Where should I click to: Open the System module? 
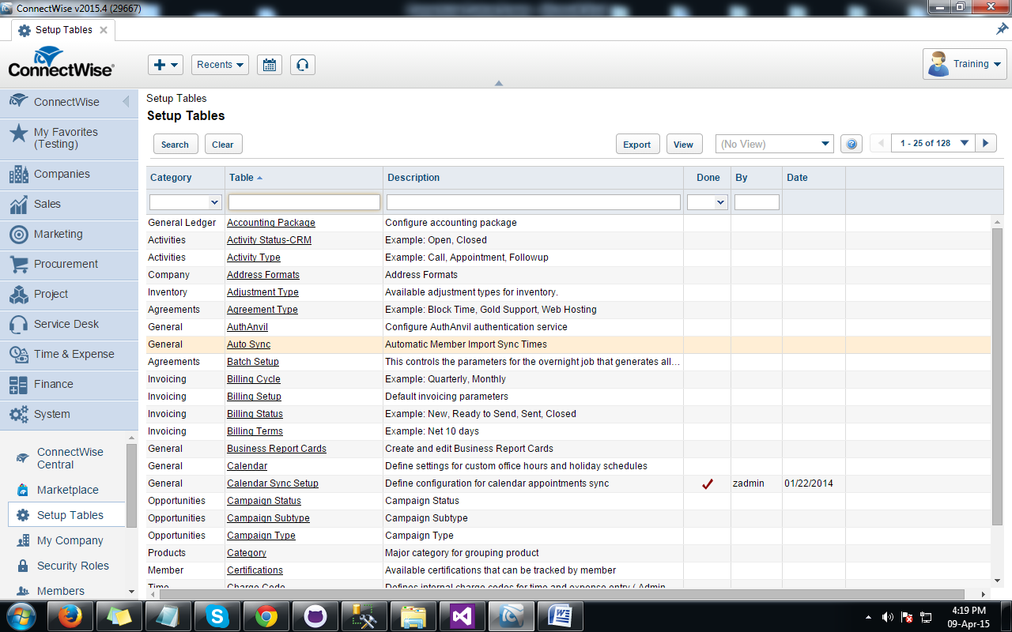[x=69, y=414]
